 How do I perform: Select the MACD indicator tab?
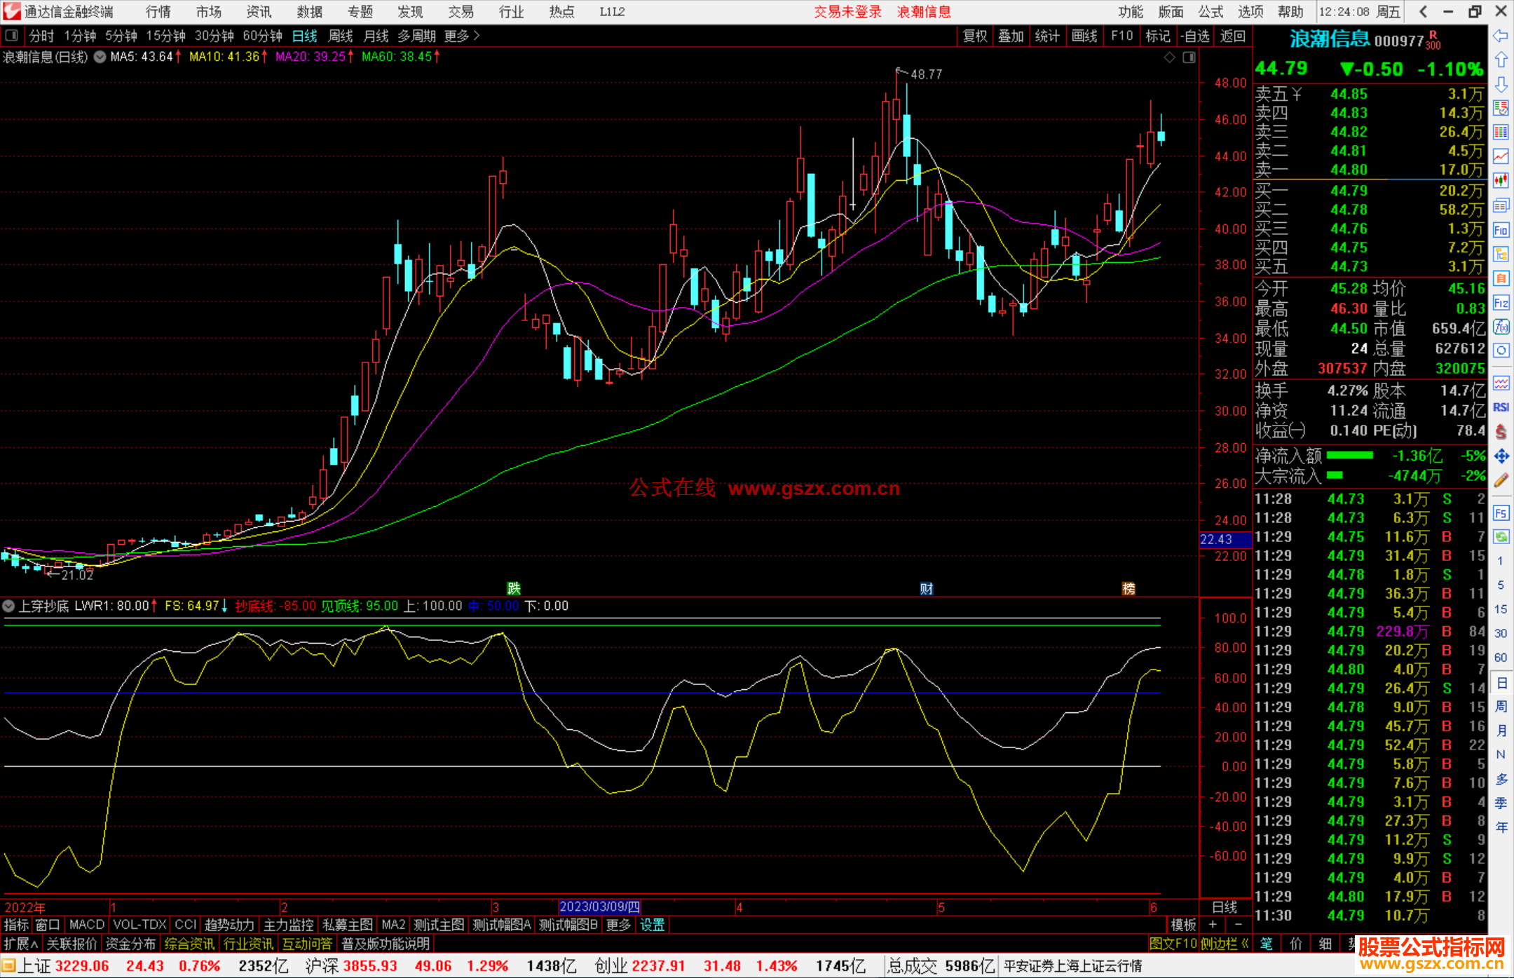(x=87, y=925)
